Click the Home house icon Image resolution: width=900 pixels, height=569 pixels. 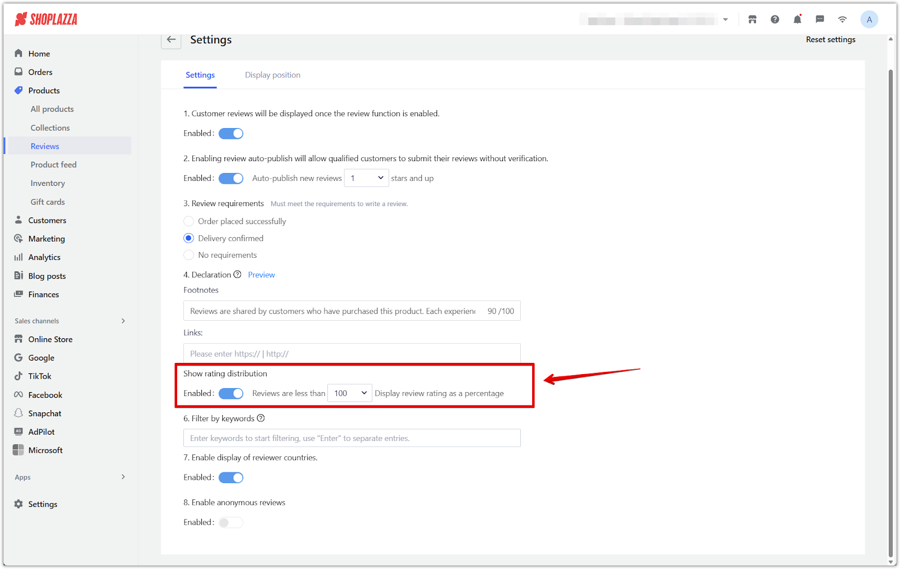pos(19,53)
